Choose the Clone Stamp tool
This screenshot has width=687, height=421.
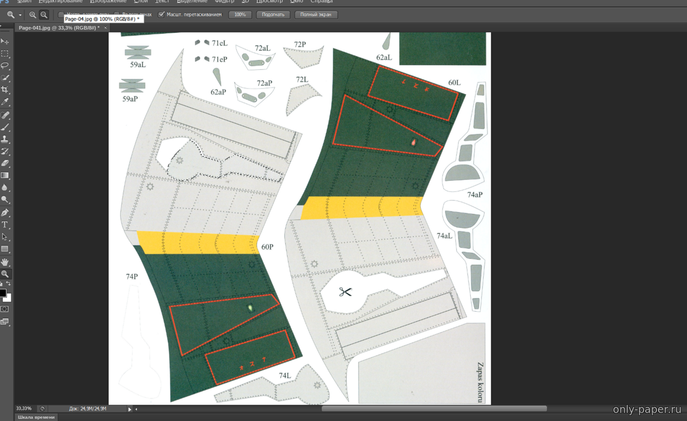point(5,139)
